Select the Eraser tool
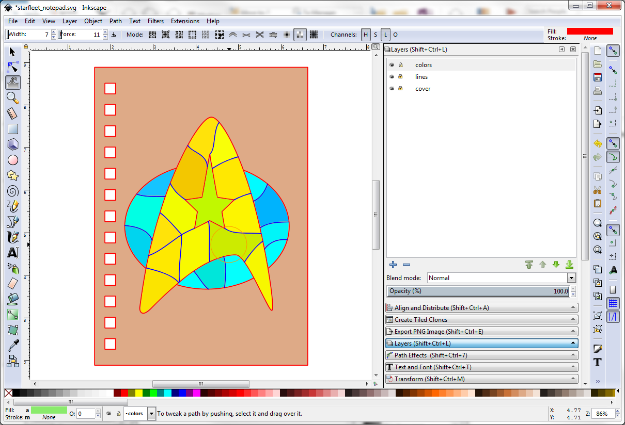This screenshot has width=625, height=425. coord(13,284)
